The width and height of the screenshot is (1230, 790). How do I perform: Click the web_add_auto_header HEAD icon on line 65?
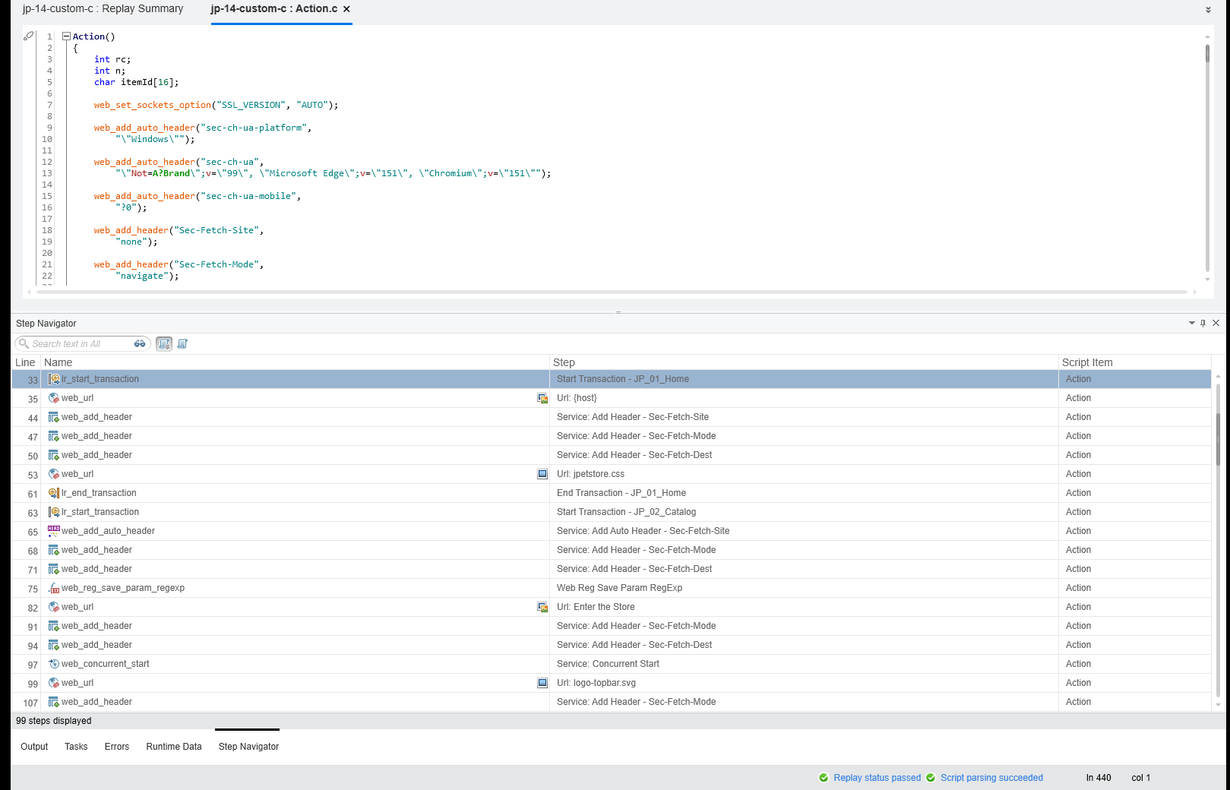point(54,531)
